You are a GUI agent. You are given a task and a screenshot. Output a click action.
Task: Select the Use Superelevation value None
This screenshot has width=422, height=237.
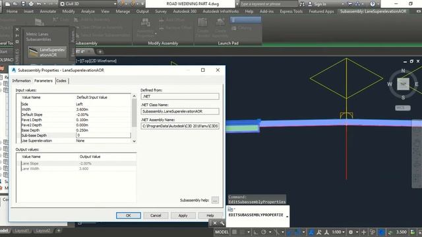pos(80,141)
